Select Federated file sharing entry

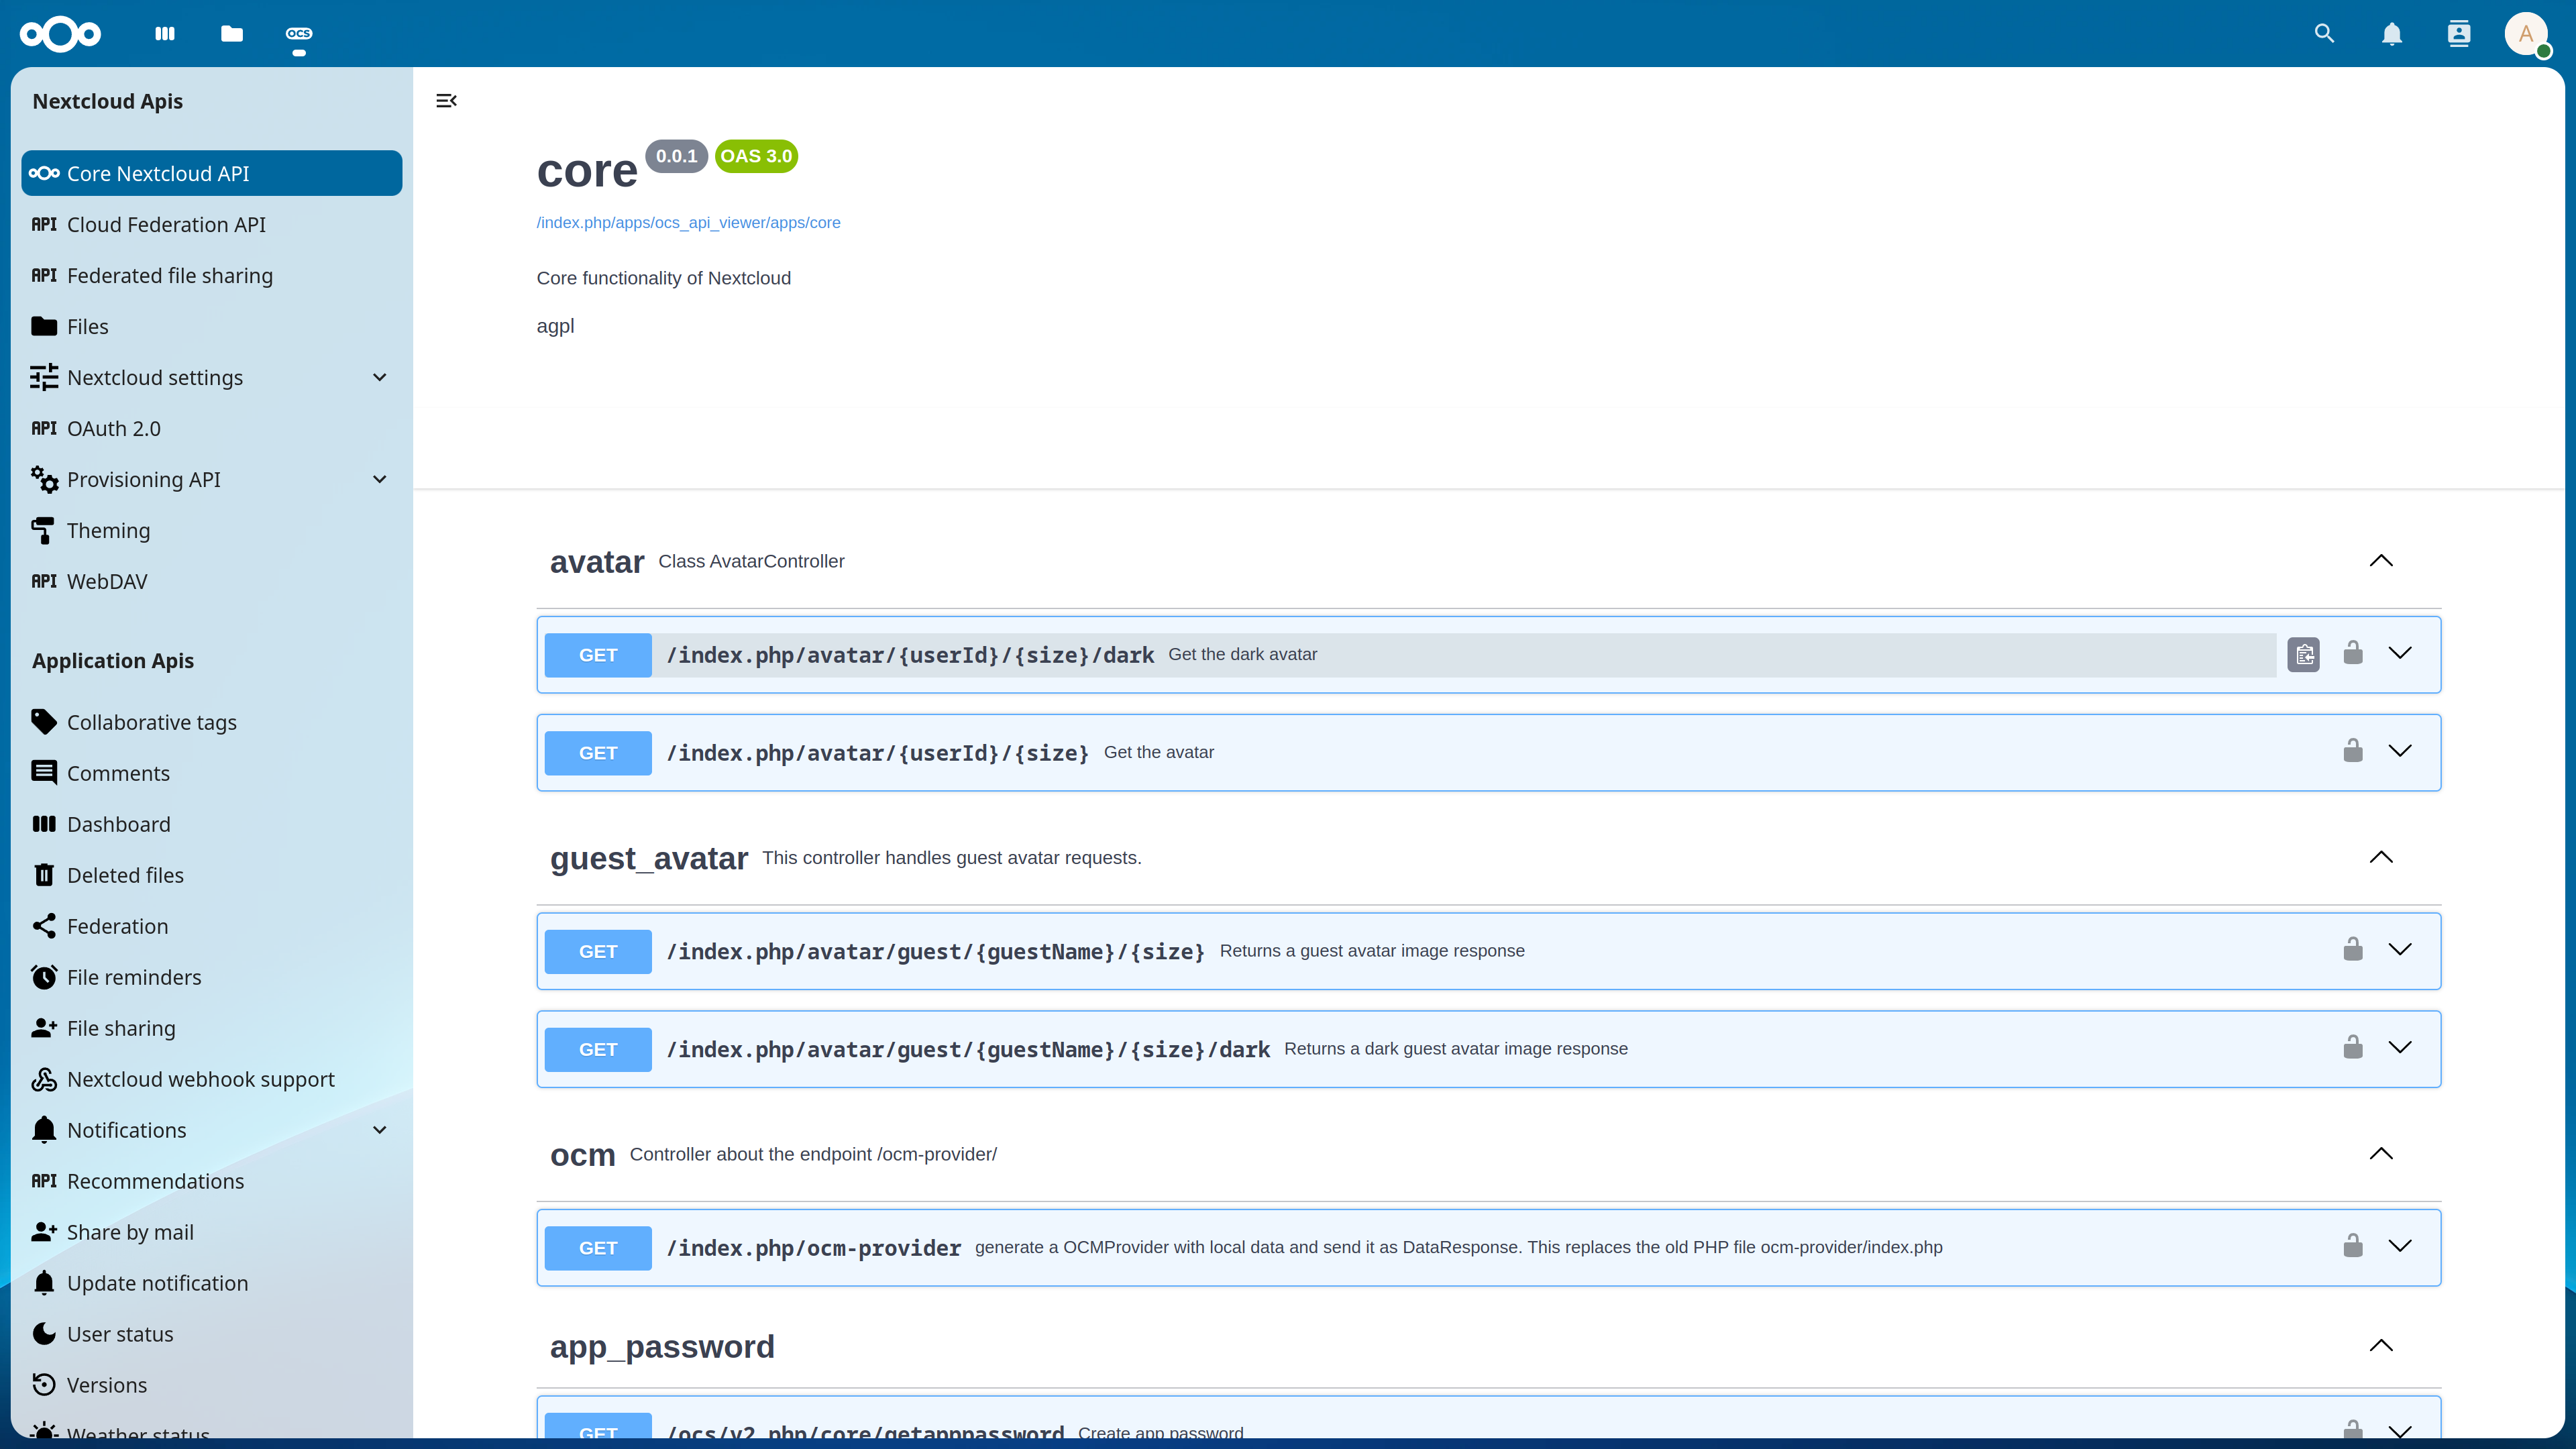212,275
